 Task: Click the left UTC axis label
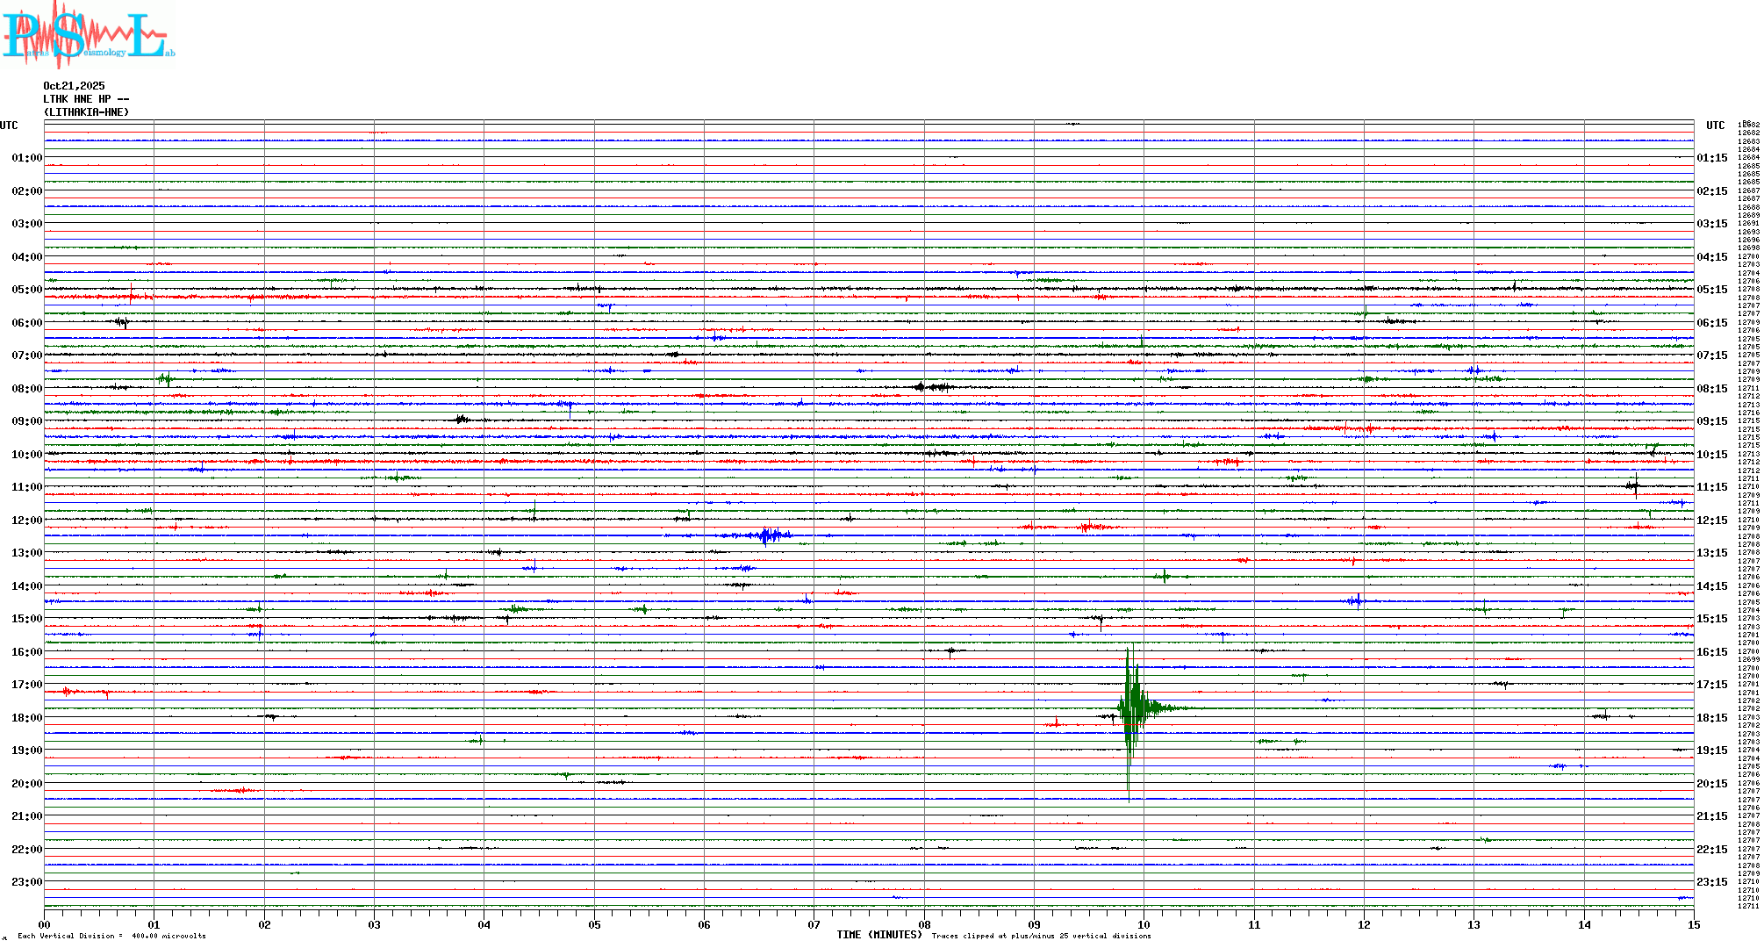click(9, 126)
